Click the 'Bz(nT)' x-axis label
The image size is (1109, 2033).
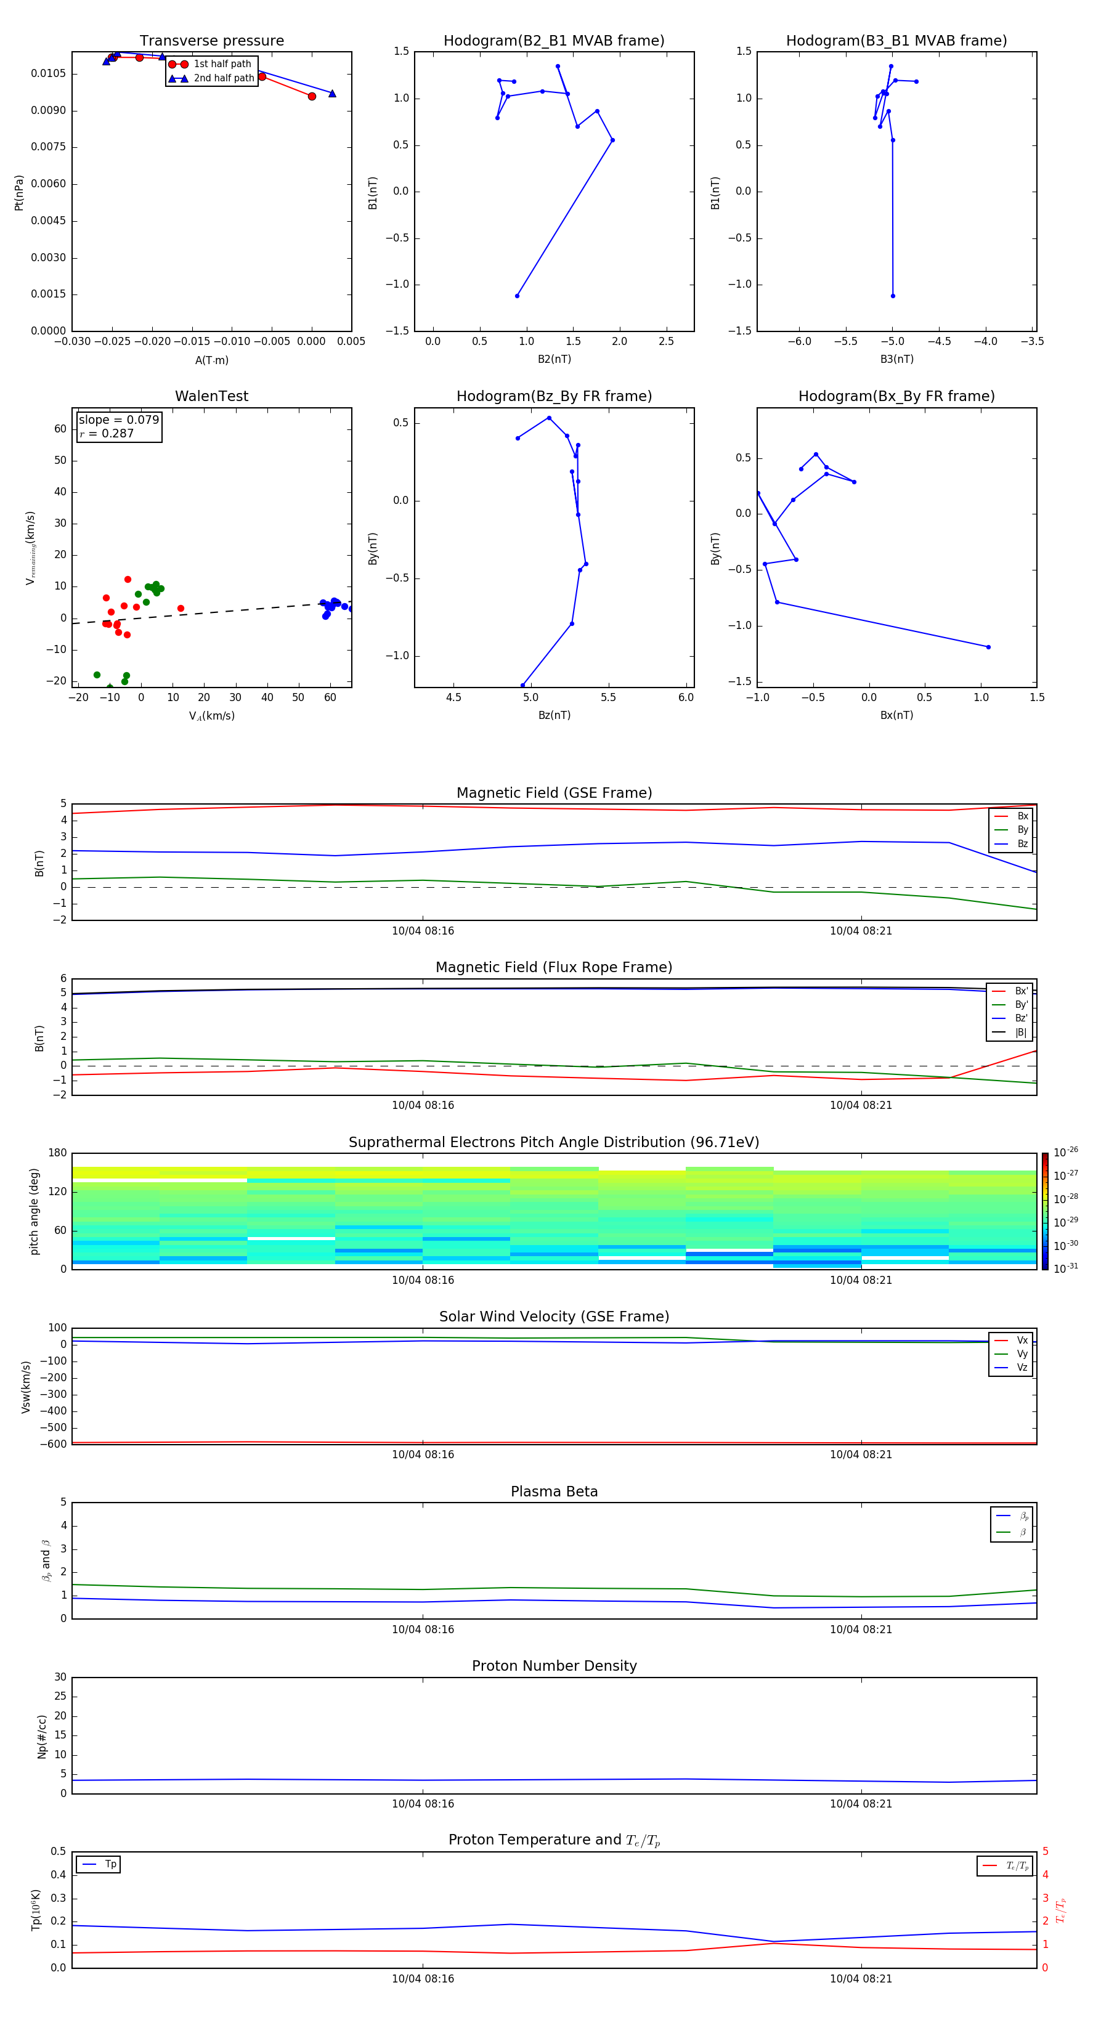coord(554,715)
